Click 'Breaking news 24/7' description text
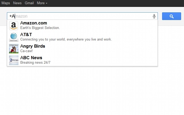The image size is (184, 115). pyautogui.click(x=35, y=63)
